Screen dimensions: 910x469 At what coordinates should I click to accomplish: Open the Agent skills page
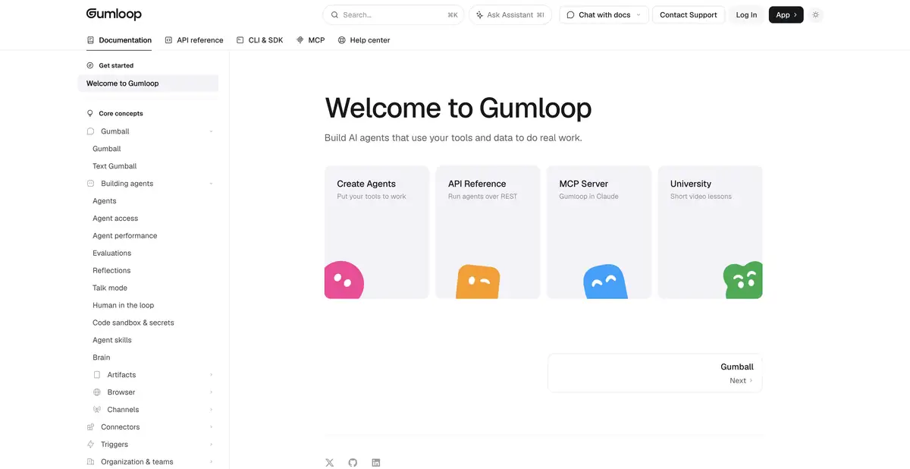112,341
